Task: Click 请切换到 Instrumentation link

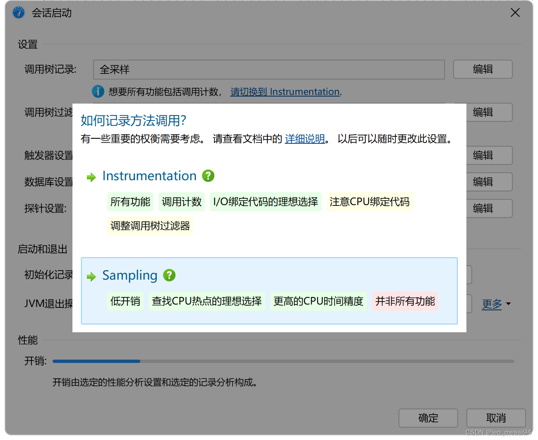Action: 285,92
